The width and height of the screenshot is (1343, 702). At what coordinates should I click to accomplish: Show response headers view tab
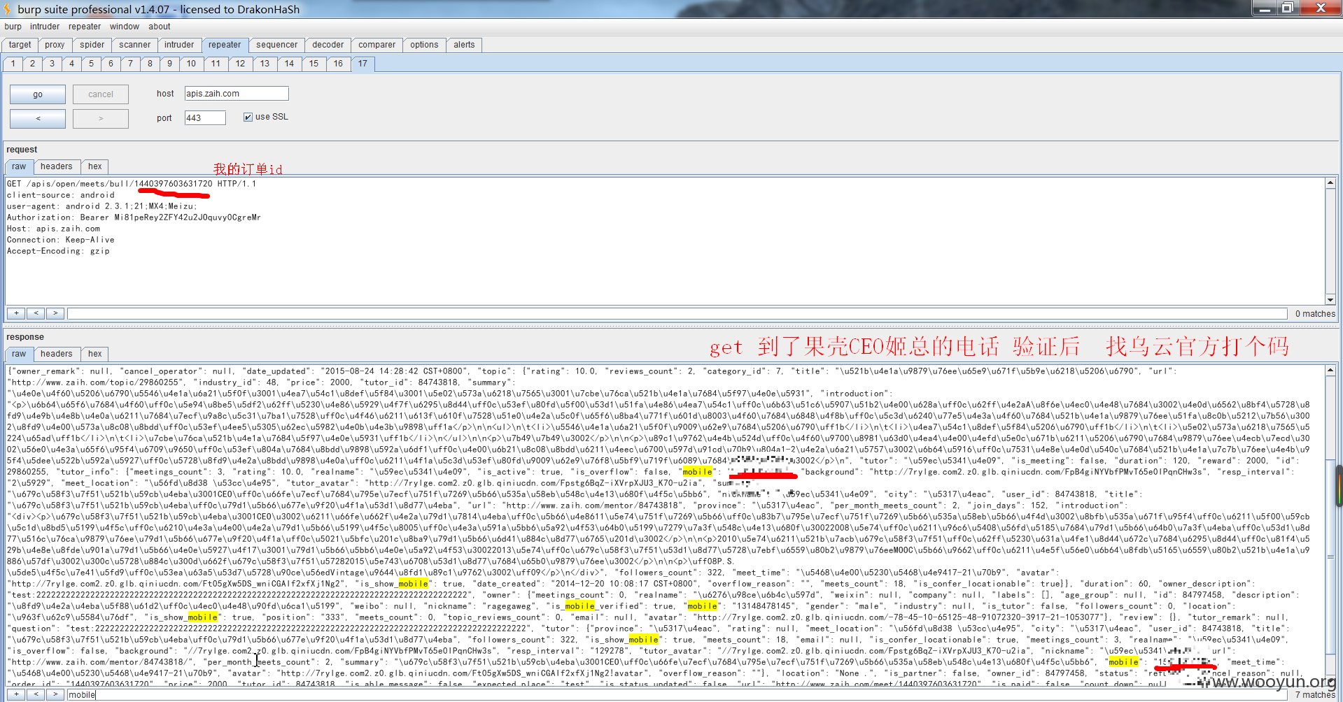click(56, 354)
